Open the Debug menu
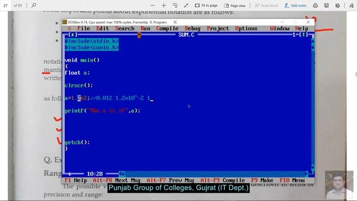 point(192,28)
